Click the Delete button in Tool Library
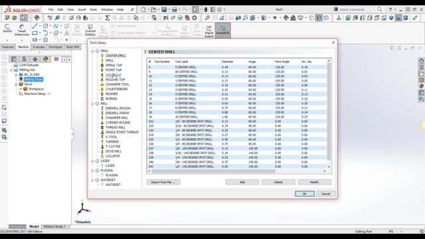425x239 pixels. pyautogui.click(x=278, y=182)
